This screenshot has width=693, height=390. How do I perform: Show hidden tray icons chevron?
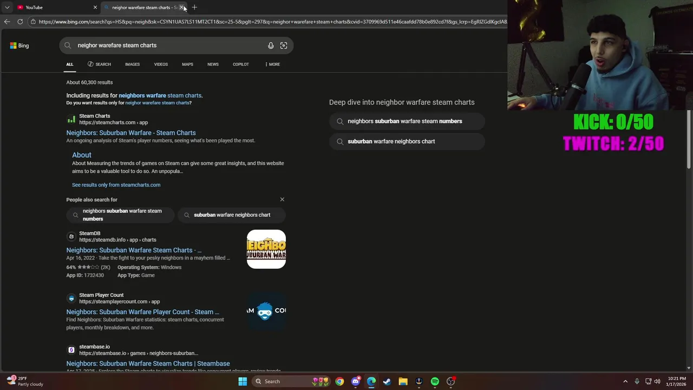625,381
